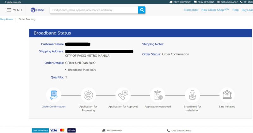Click the Visa payment logo

(x=53, y=130)
